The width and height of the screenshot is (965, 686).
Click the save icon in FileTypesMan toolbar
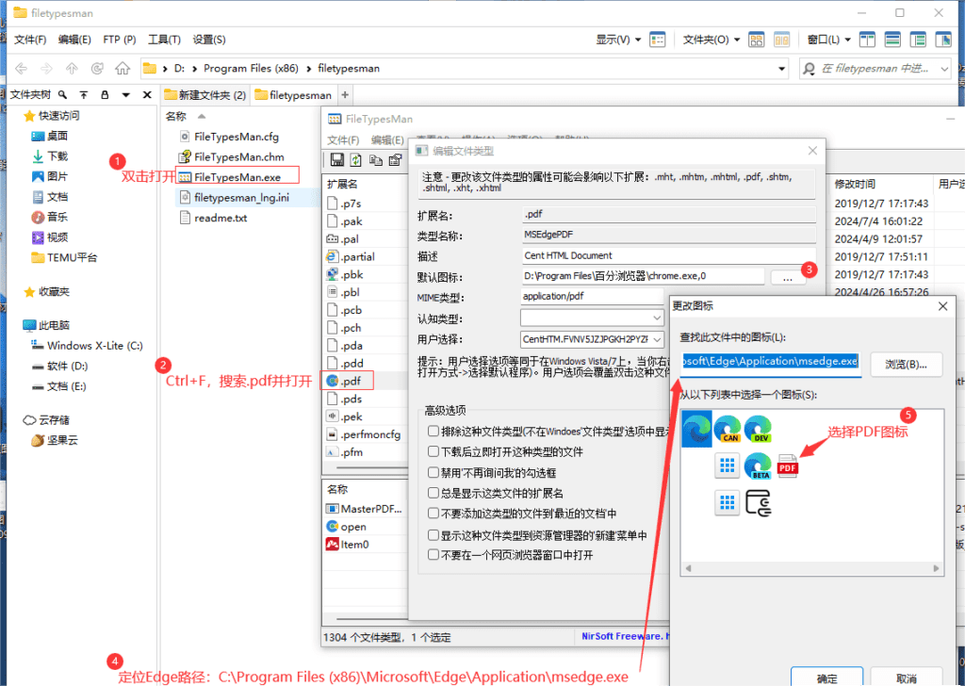click(x=336, y=160)
